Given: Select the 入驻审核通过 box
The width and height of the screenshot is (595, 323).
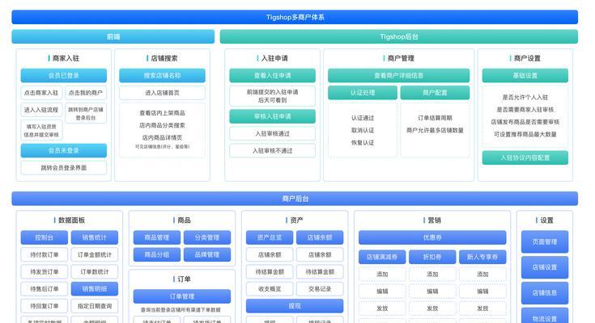Looking at the screenshot, I should [273, 134].
